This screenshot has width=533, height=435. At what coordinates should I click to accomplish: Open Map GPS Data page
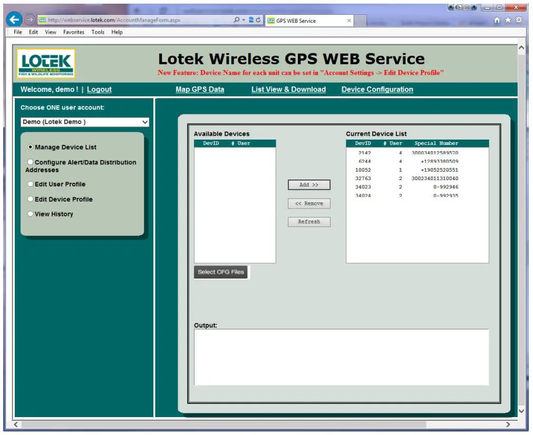pyautogui.click(x=200, y=90)
